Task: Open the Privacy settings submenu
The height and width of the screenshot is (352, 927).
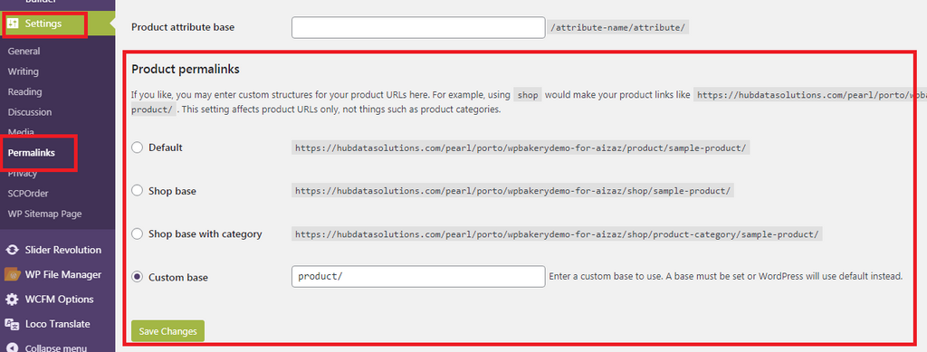Action: pyautogui.click(x=23, y=174)
